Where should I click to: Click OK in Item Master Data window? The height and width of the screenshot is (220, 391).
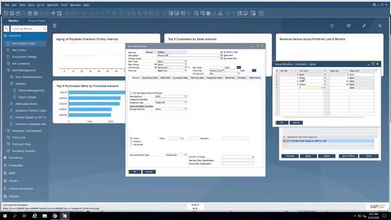[134, 172]
